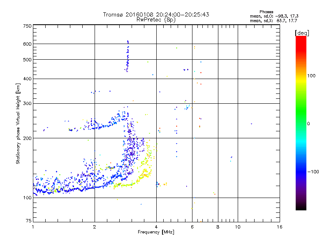Click x-axis tick label '10'
The height and width of the screenshot is (247, 329).
(238, 227)
